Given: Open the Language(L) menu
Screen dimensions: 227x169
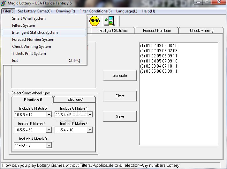Looking at the screenshot, I should coord(127,11).
